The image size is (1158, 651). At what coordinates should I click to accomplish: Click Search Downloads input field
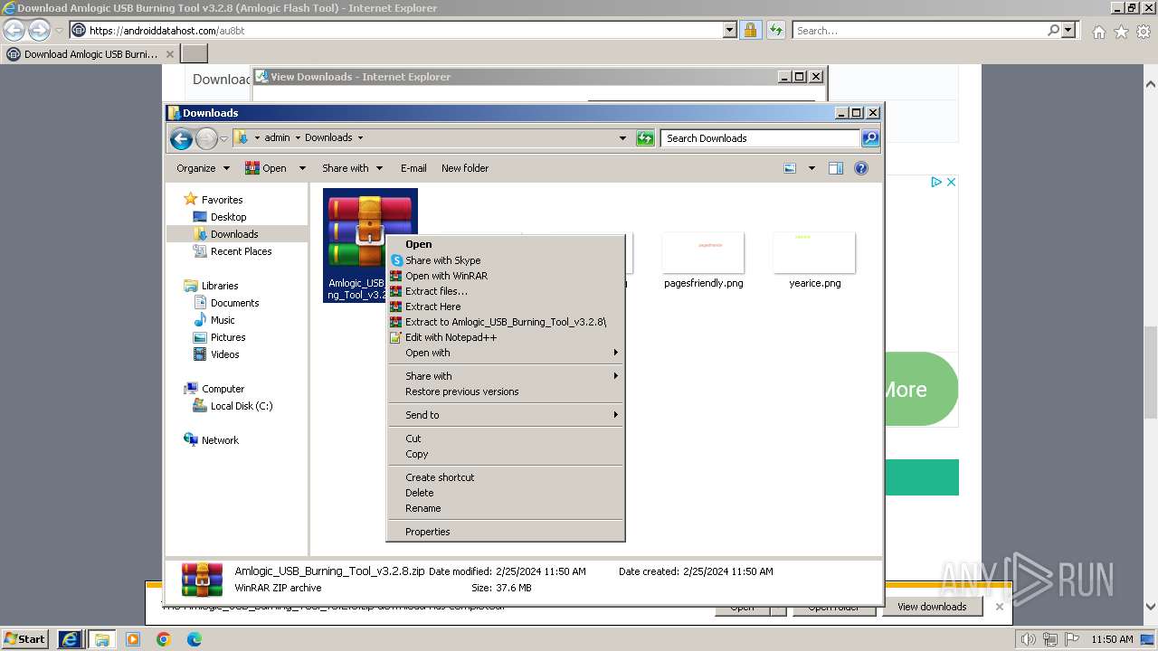point(761,138)
